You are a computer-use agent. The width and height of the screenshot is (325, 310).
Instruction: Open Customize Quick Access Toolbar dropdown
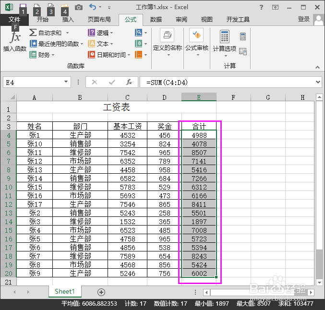click(109, 8)
